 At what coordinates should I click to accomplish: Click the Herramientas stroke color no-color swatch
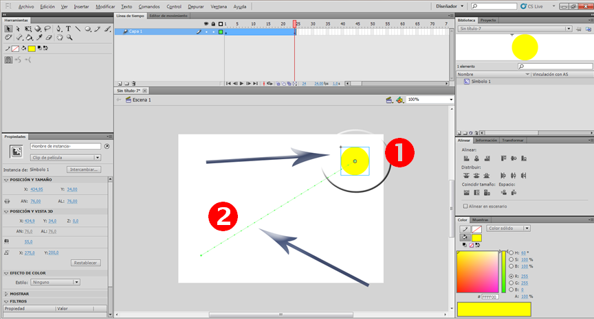[x=15, y=49]
